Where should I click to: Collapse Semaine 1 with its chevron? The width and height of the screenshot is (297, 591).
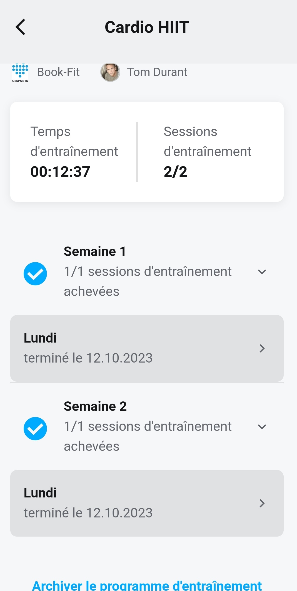coord(262,272)
